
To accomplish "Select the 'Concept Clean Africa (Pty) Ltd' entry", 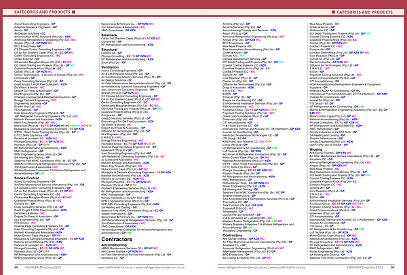I will pos(340,52).
